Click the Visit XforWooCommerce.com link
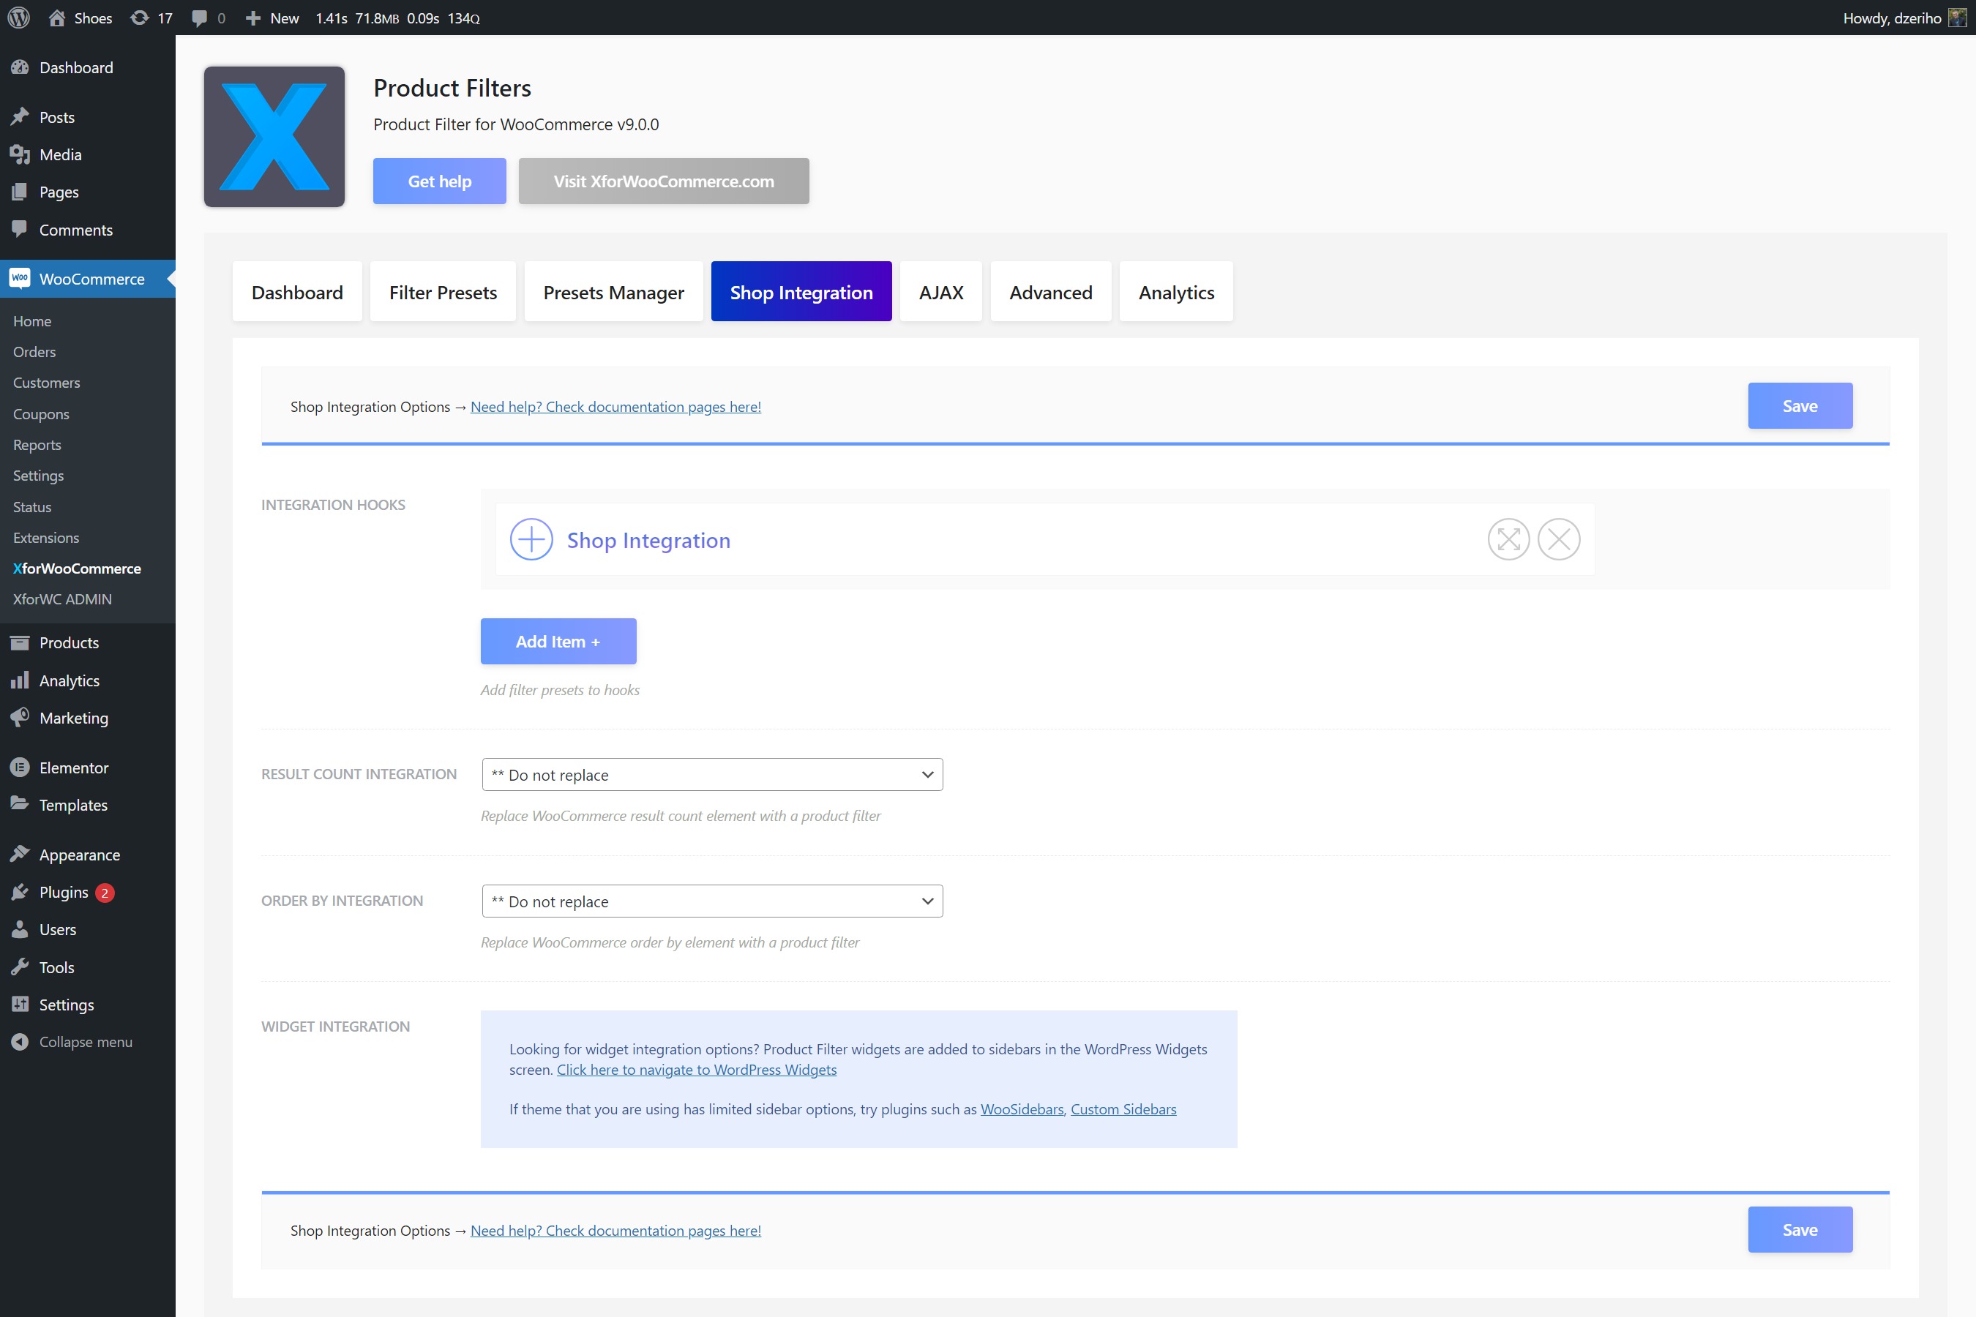This screenshot has height=1317, width=1976. click(x=662, y=181)
